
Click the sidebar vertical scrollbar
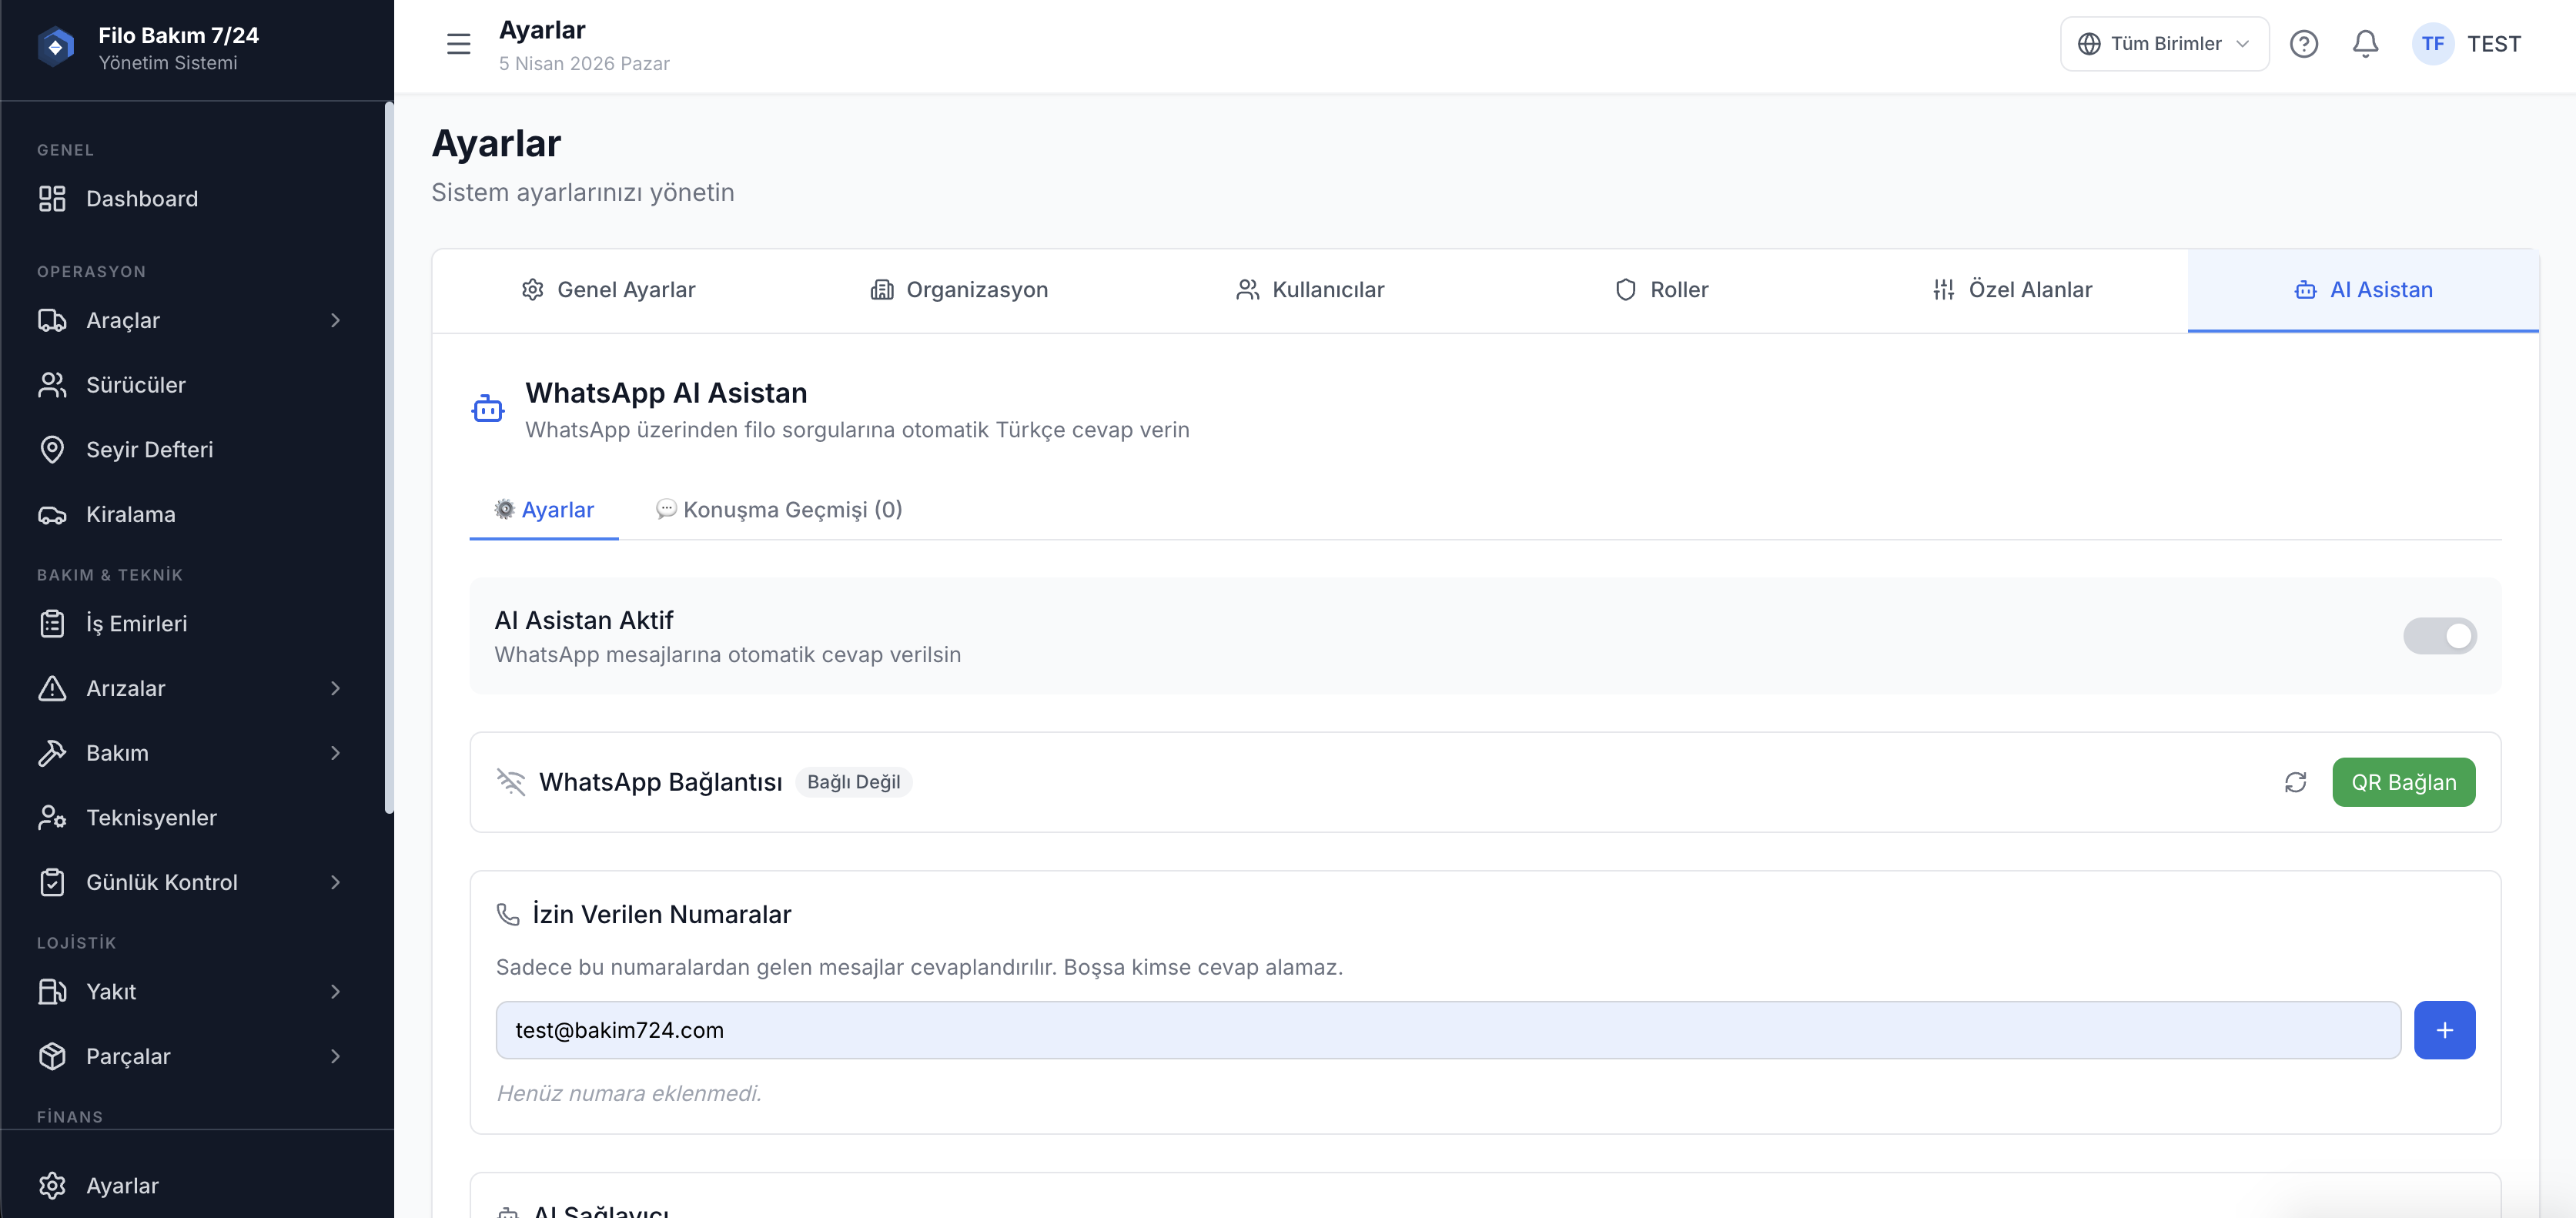tap(388, 460)
